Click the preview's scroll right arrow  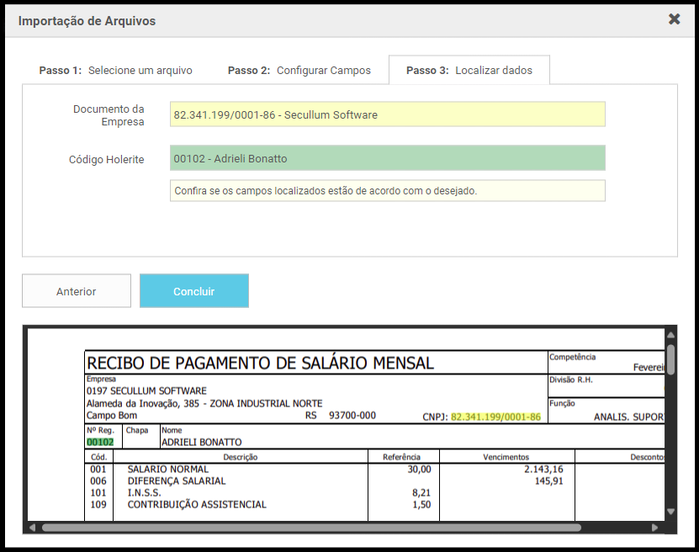click(x=656, y=528)
